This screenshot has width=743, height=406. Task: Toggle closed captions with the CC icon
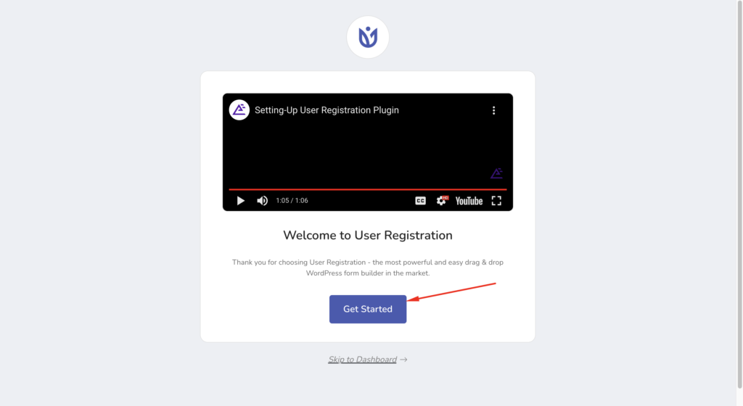[x=420, y=201]
